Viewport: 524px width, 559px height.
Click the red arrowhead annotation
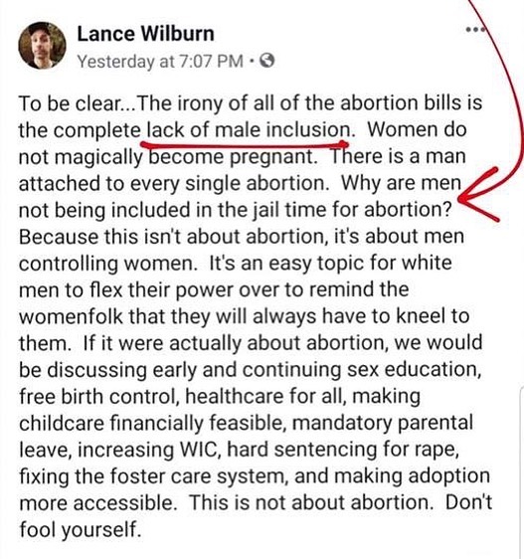tap(480, 195)
